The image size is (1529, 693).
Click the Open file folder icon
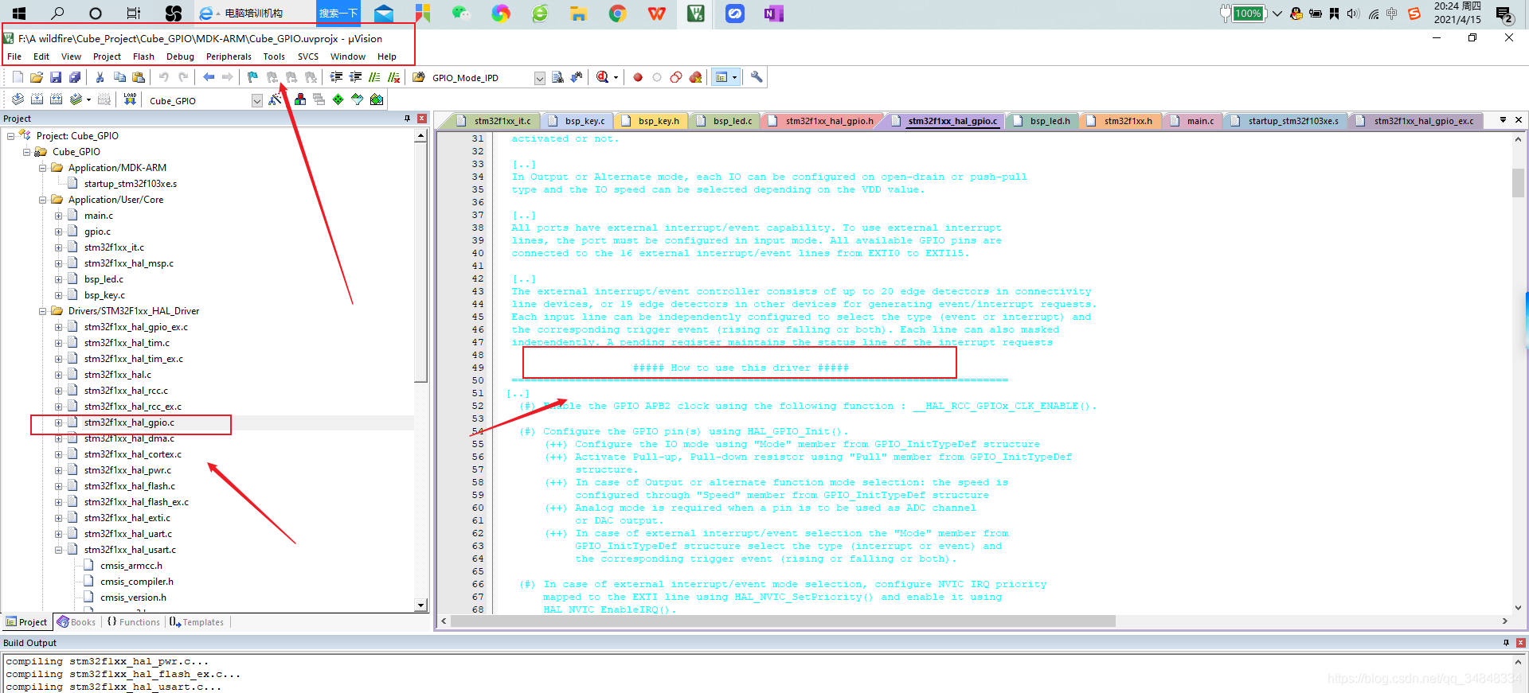coord(37,77)
